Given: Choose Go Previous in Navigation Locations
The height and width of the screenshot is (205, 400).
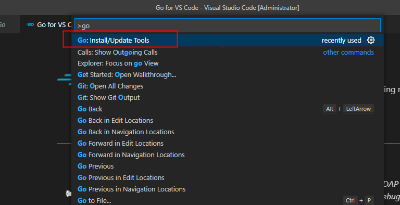Looking at the screenshot, I should click(x=228, y=189).
